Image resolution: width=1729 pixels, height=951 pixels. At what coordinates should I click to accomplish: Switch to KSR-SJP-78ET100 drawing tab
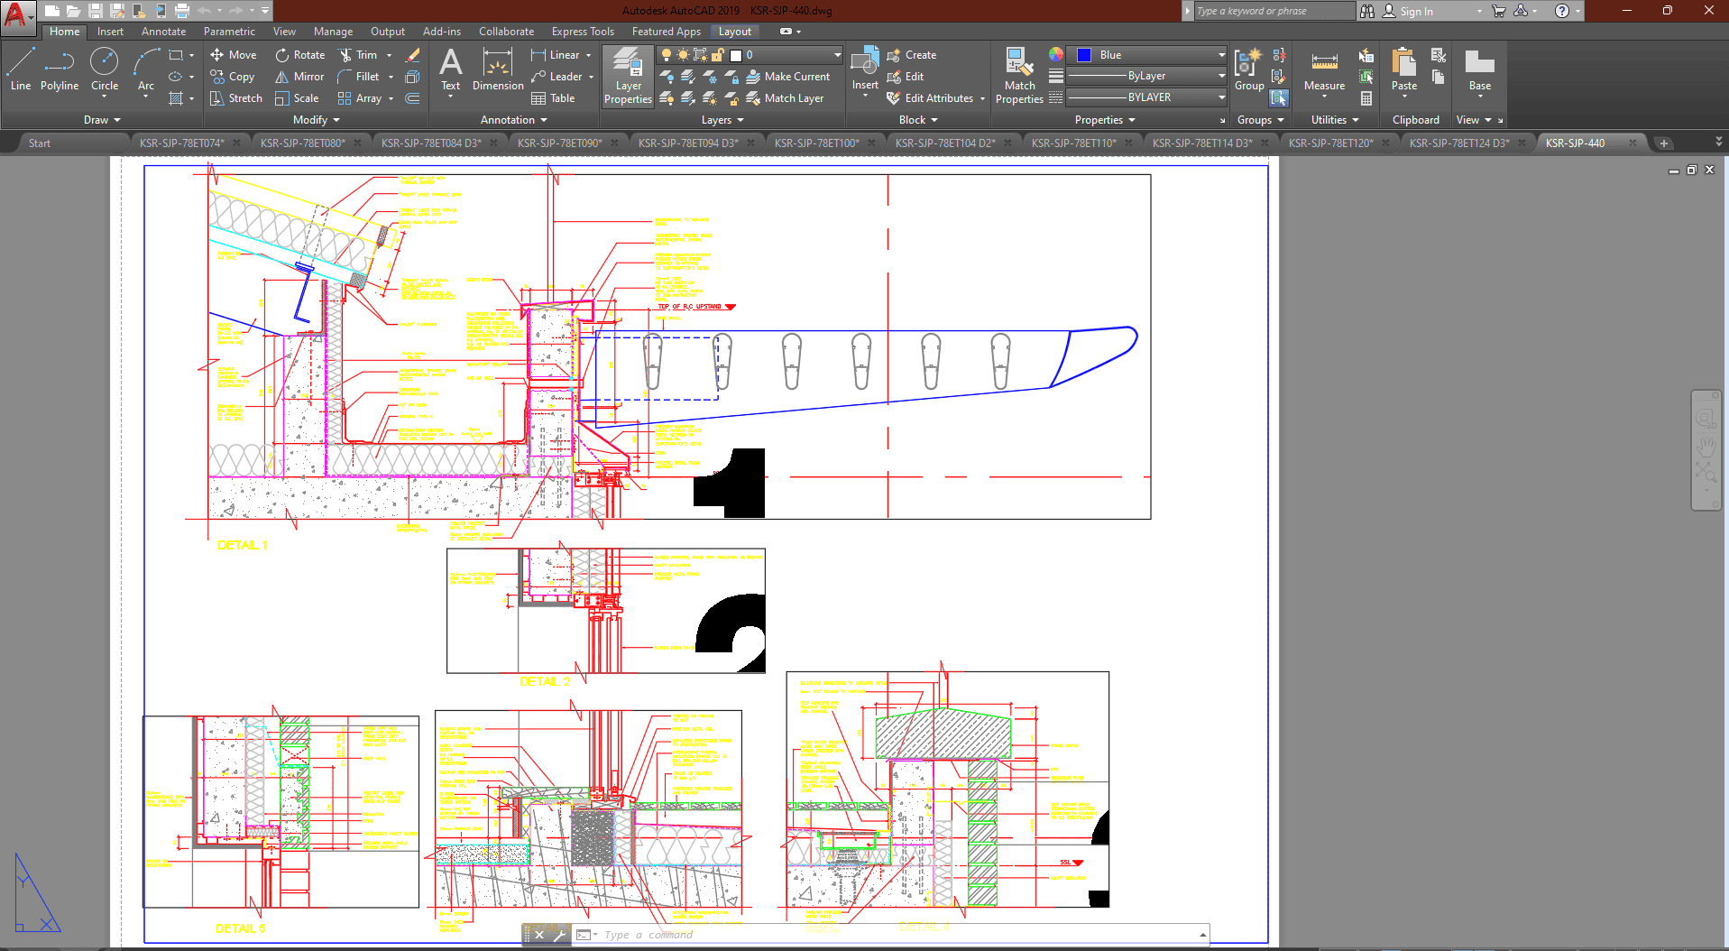tap(816, 143)
